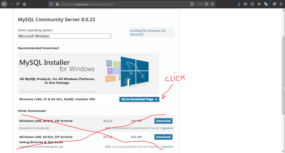The width and height of the screenshot is (285, 153).
Task: Toggle the sidebar view
Action: [252, 4]
